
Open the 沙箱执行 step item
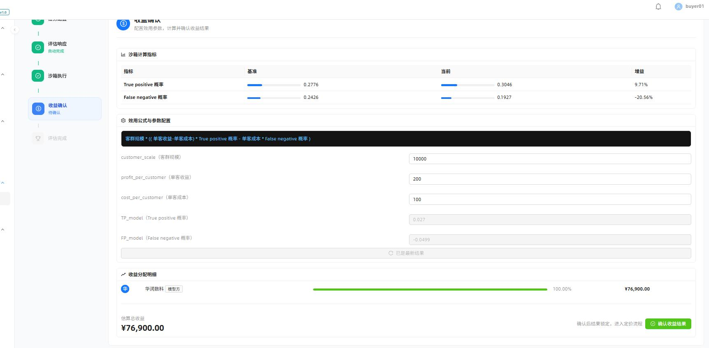[65, 76]
